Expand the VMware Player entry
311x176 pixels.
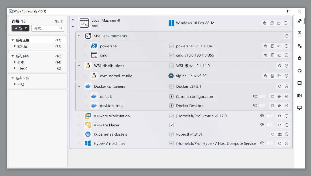pos(79,125)
